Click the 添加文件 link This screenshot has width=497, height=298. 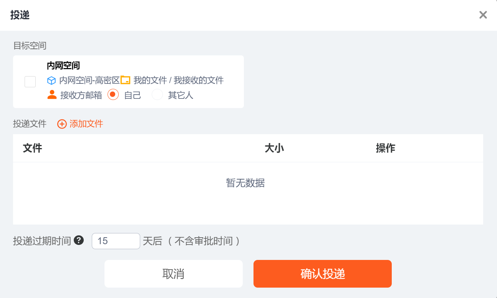point(86,124)
